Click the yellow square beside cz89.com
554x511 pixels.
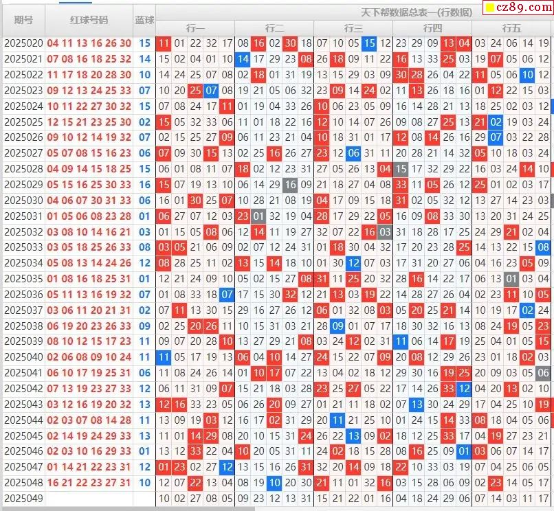490,8
